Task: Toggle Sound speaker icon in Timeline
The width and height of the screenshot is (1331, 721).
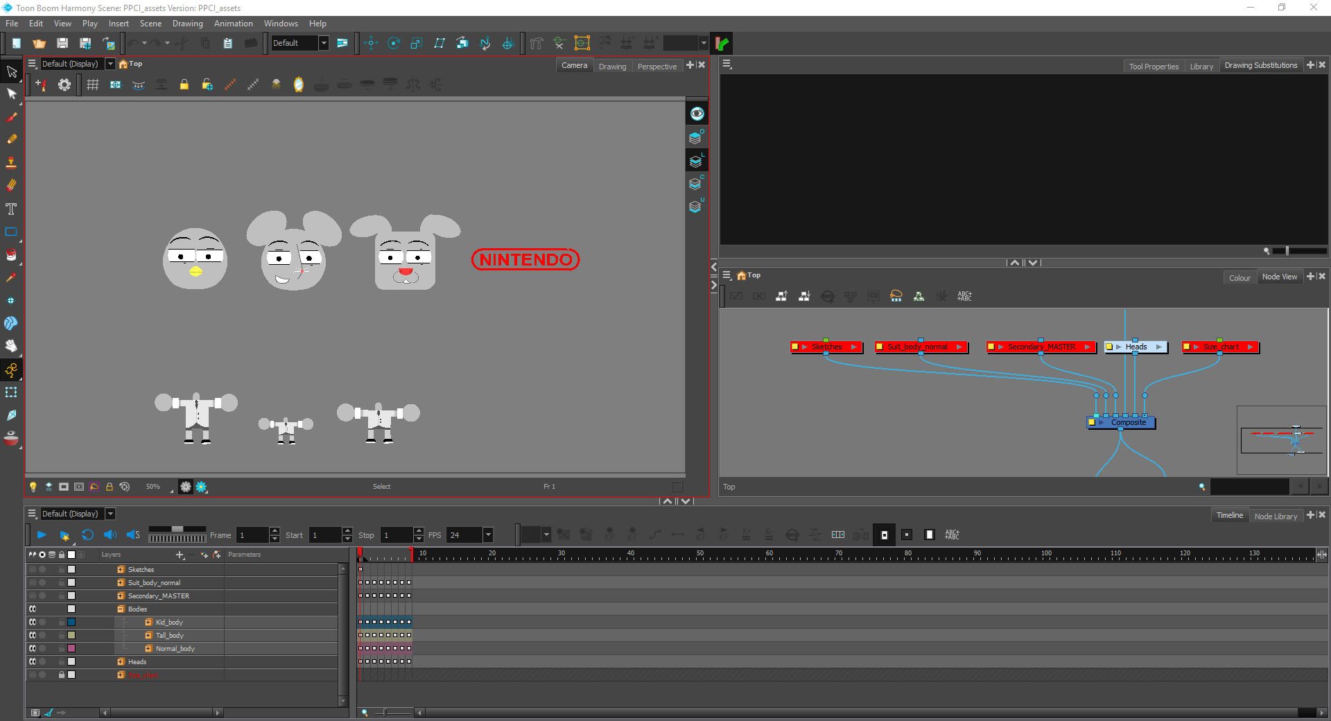Action: (110, 535)
